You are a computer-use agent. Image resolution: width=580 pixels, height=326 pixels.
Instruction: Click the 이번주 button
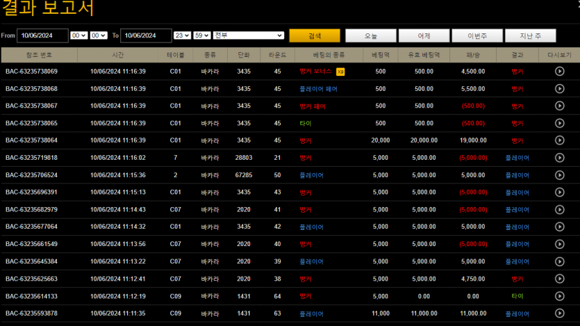click(x=477, y=35)
